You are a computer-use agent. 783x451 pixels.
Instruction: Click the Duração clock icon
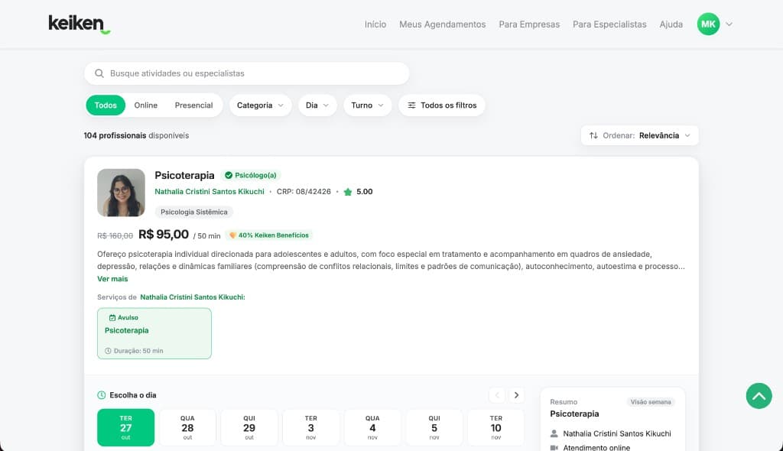click(x=108, y=351)
